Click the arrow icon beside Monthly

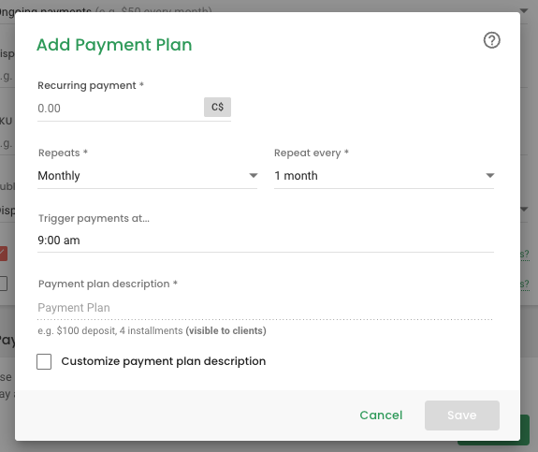(254, 176)
